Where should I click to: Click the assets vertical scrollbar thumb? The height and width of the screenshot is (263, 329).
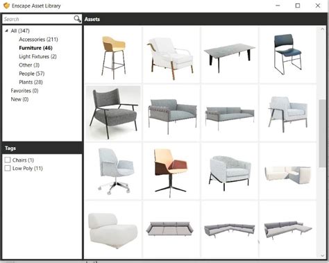[322, 133]
